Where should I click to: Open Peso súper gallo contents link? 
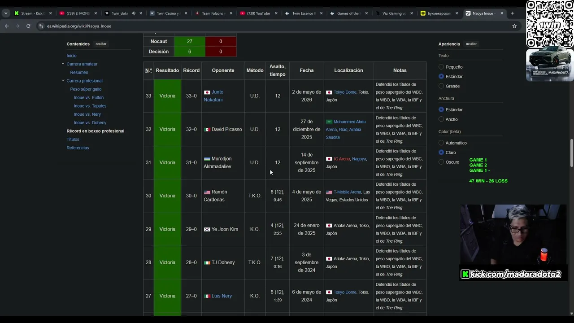[86, 89]
